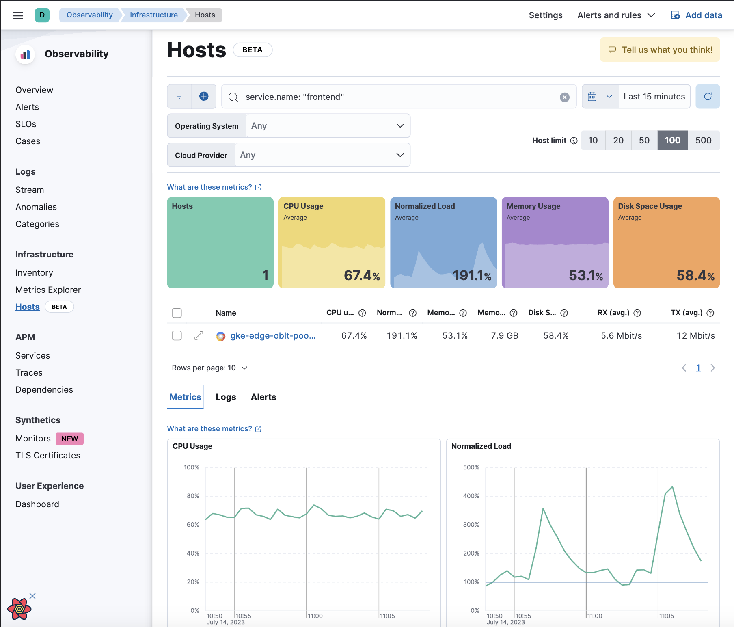Viewport: 734px width, 627px height.
Task: Click inside the CPU Usage line chart
Action: coord(317,539)
